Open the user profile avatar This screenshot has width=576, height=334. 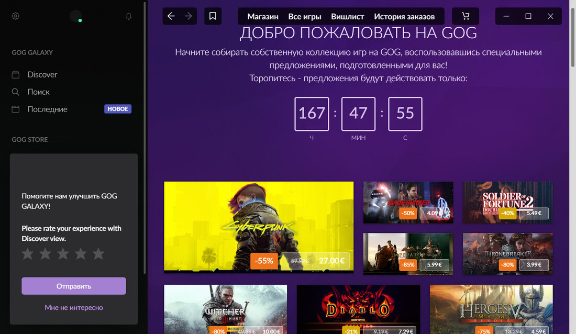(x=76, y=16)
